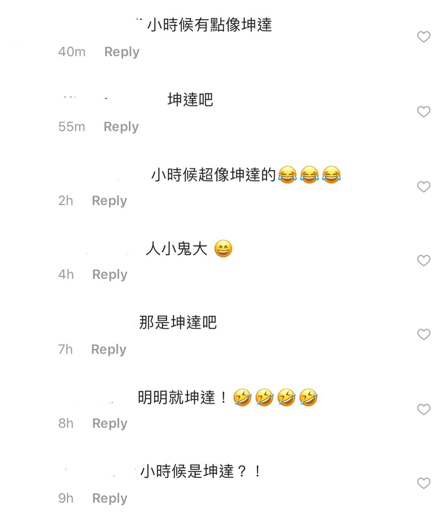Tap the 40m timestamp
The height and width of the screenshot is (518, 444).
coord(72,52)
